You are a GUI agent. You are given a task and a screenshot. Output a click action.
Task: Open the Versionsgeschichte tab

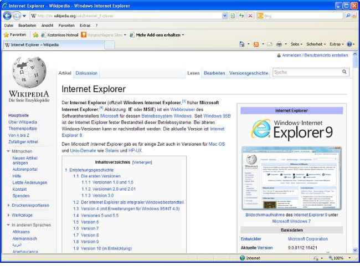pyautogui.click(x=249, y=73)
